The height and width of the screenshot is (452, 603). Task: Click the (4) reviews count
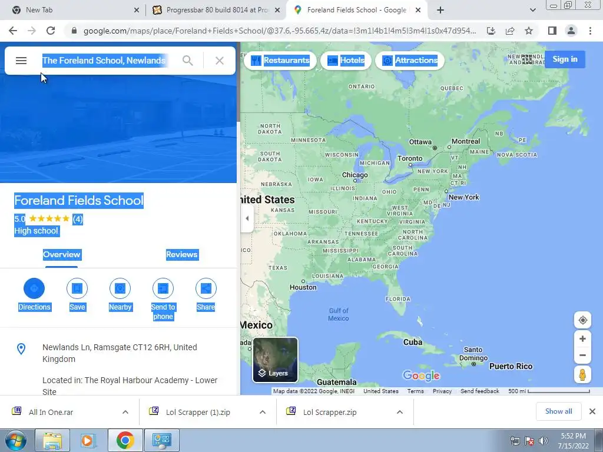click(78, 219)
